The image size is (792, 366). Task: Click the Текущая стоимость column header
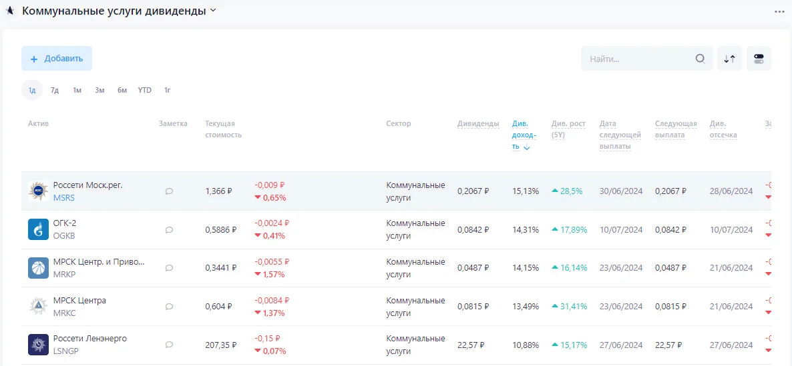(223, 129)
